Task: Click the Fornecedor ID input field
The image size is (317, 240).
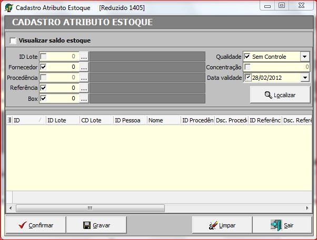Action: tap(63, 67)
